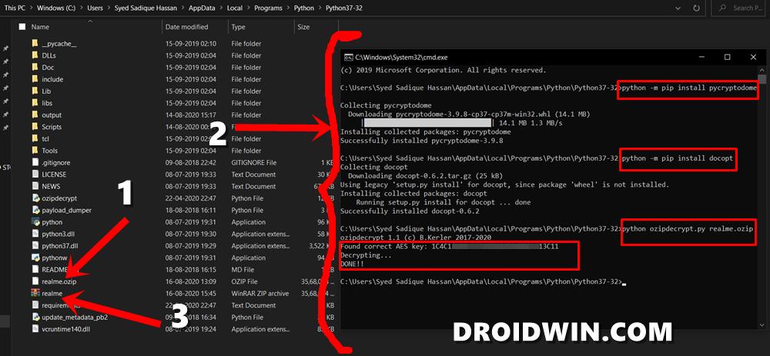Click the cmd.exe window title text
Screen dimensions: 770x356
(x=402, y=58)
